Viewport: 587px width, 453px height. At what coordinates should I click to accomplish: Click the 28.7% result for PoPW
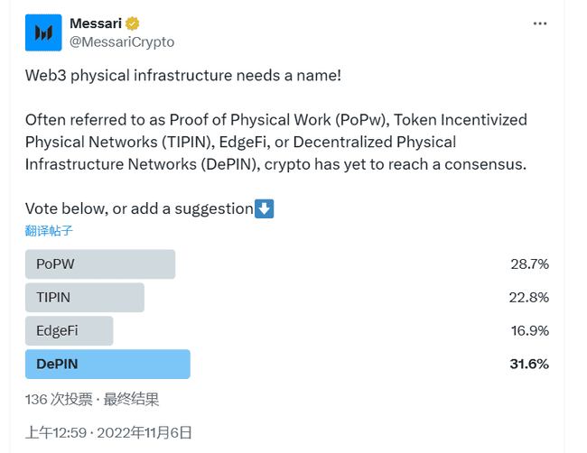coord(529,264)
